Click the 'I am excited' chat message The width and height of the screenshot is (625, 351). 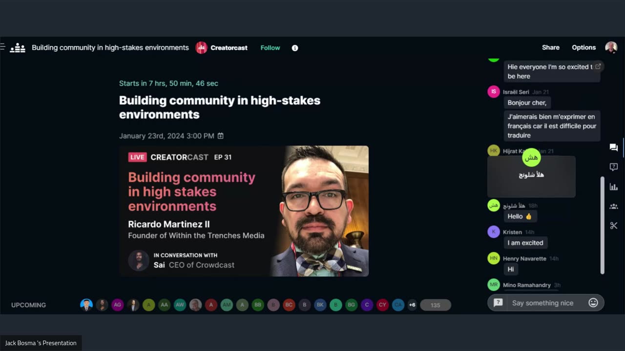click(525, 243)
